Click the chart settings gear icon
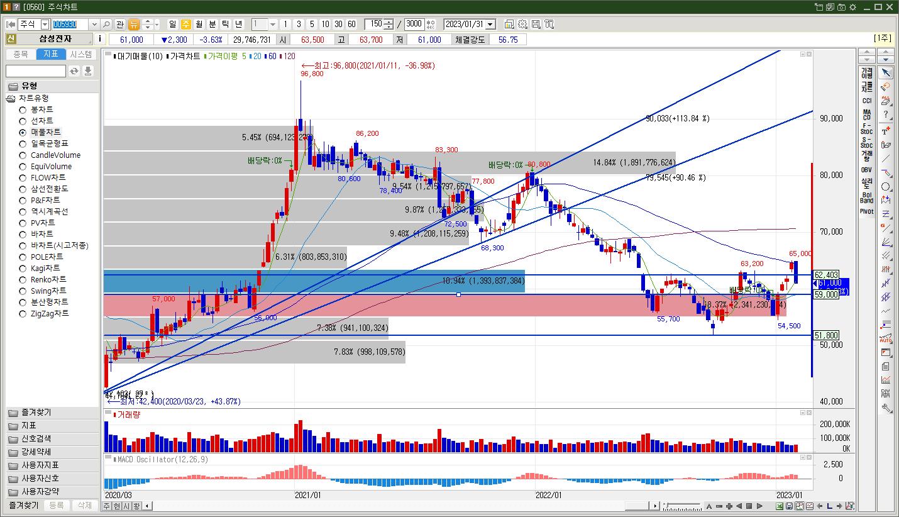 click(x=522, y=25)
